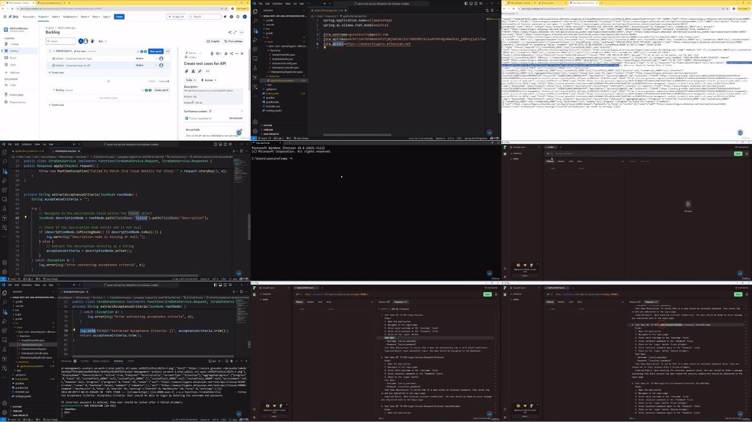Click the thumbs-up vote icon in Jira issue

[225, 54]
